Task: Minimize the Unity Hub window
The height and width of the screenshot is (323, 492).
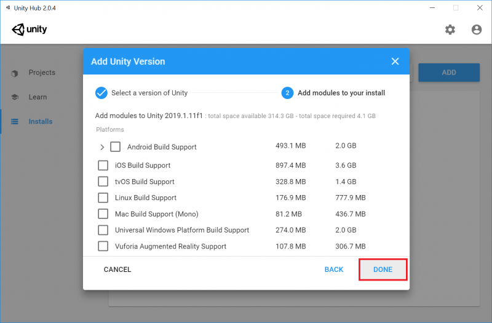Action: coord(432,7)
